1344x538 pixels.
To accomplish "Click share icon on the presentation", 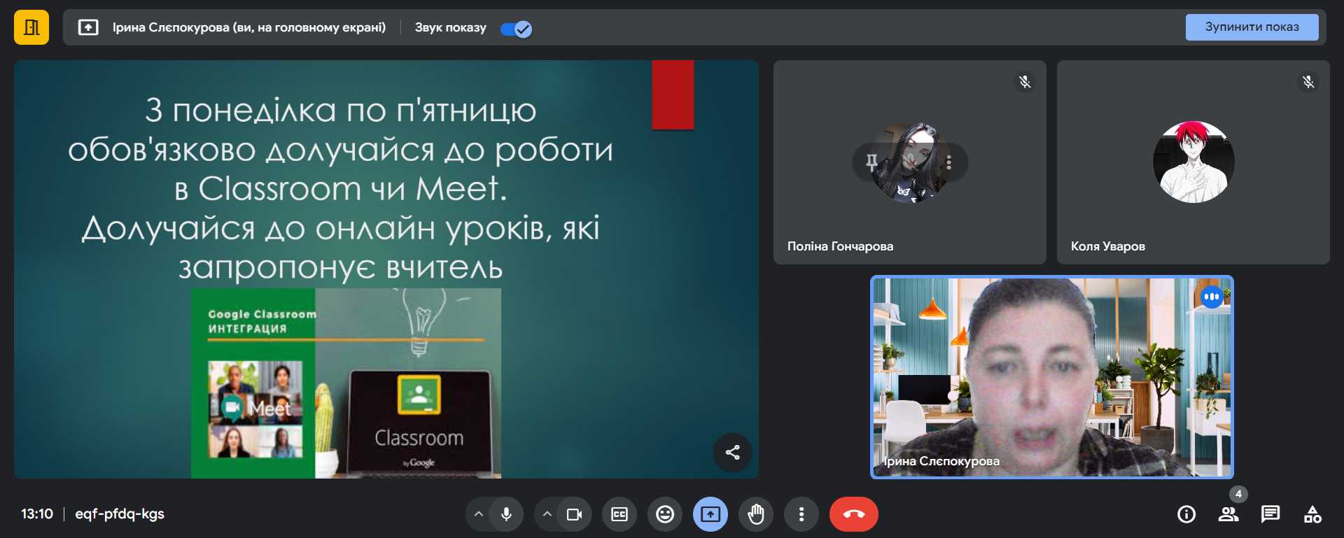I will coord(732,453).
